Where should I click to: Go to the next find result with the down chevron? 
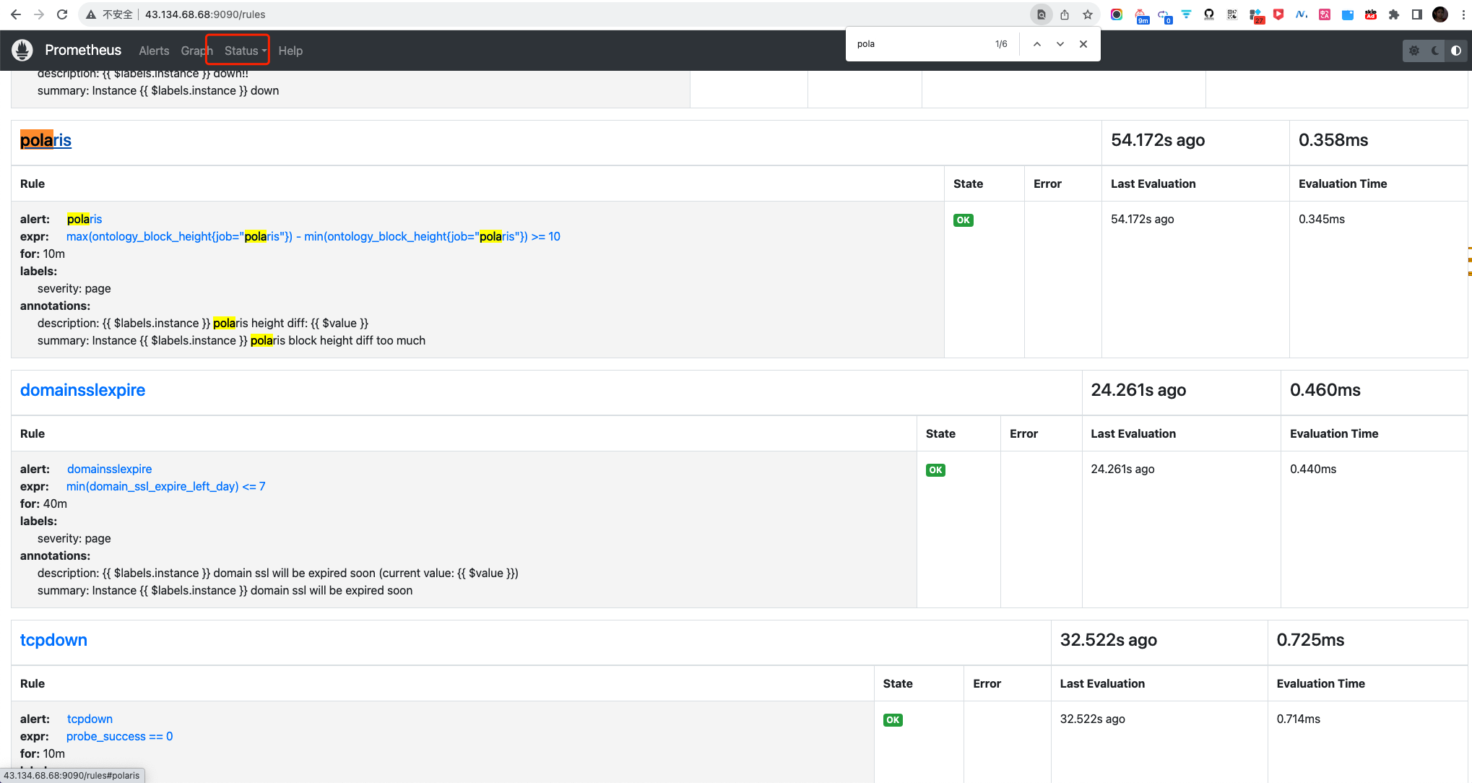[1060, 44]
